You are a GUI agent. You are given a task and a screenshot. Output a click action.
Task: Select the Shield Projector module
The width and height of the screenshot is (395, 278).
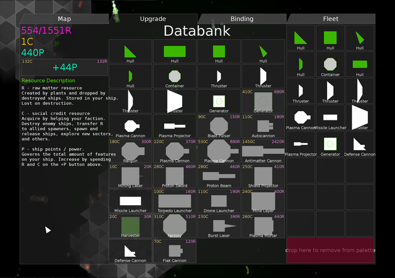pyautogui.click(x=263, y=176)
